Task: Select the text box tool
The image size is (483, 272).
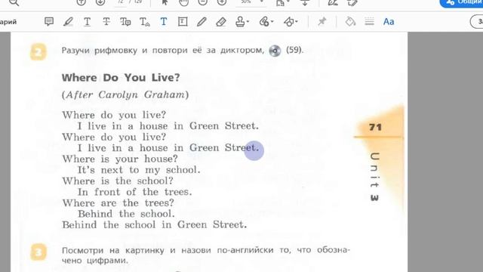Action: (183, 22)
